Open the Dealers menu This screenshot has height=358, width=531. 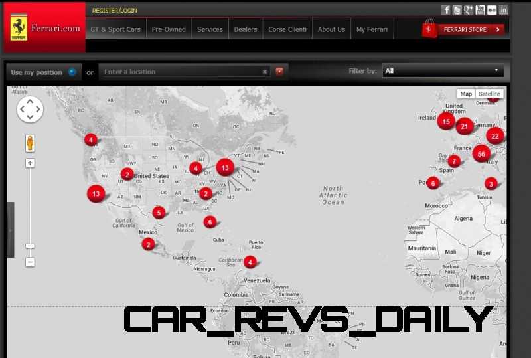(x=246, y=29)
